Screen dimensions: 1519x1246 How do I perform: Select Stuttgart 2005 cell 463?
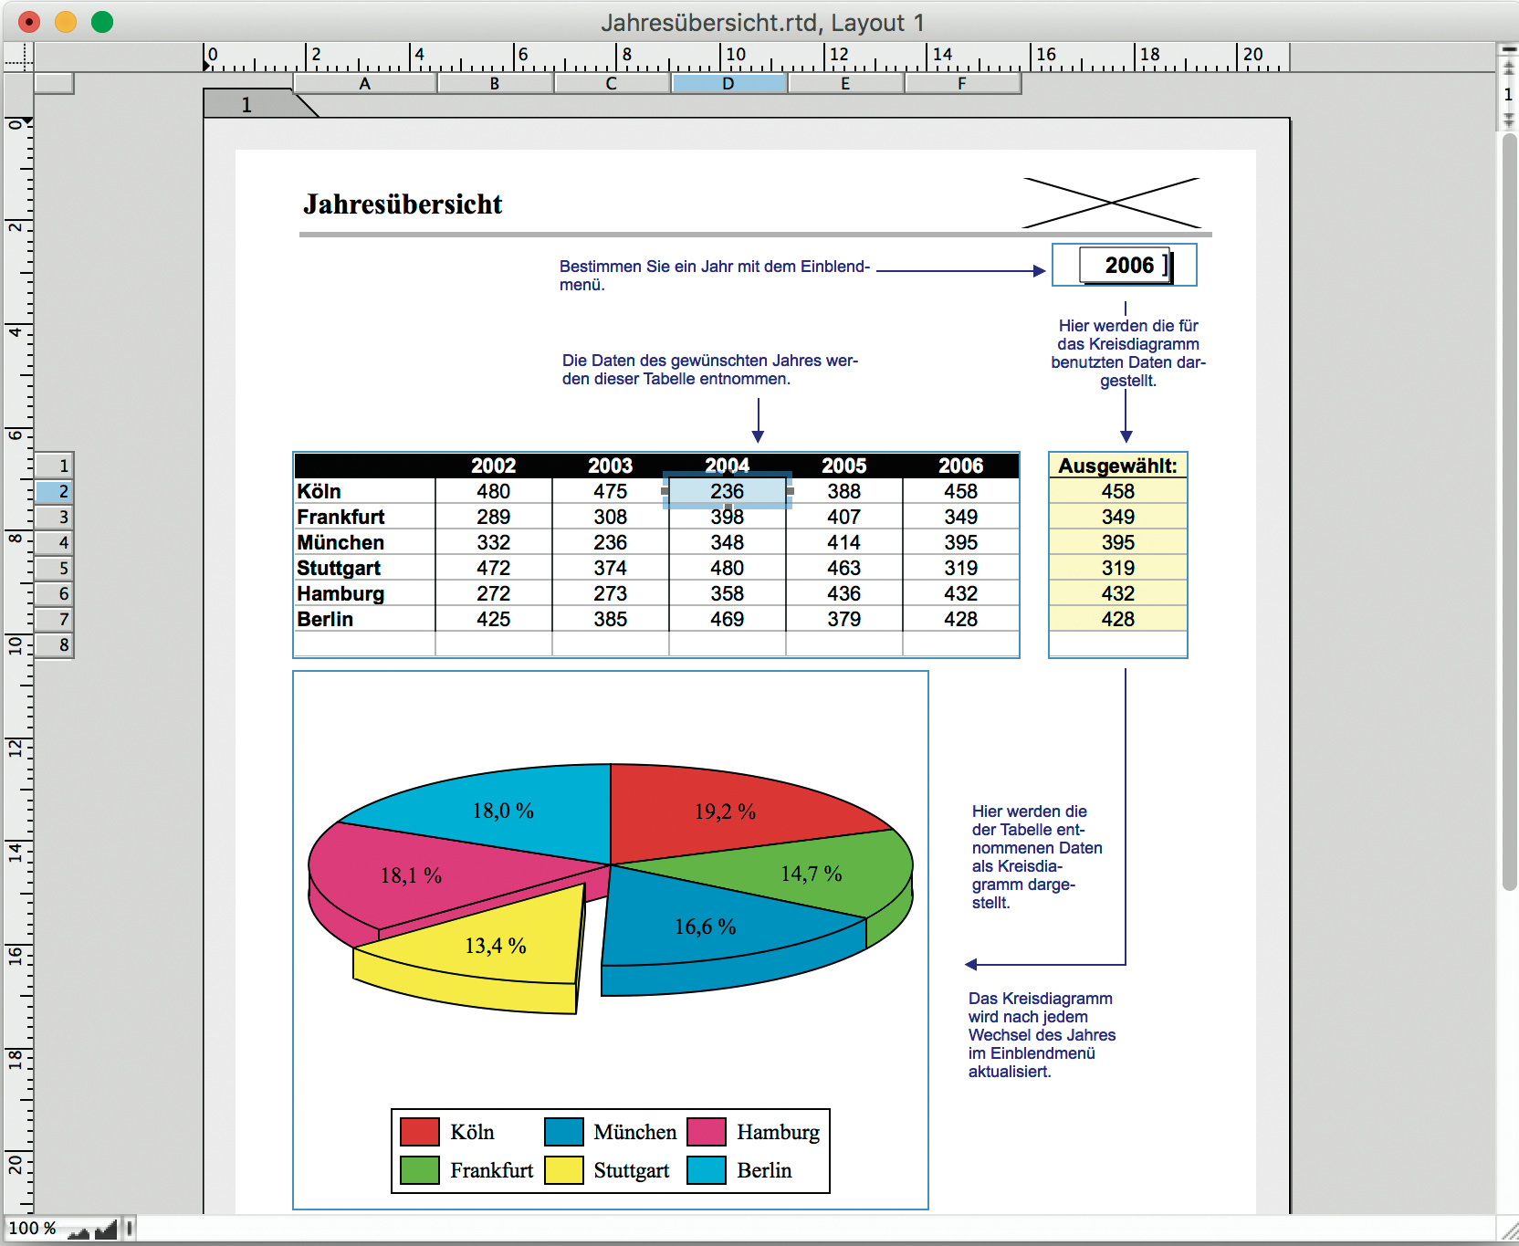pos(844,568)
